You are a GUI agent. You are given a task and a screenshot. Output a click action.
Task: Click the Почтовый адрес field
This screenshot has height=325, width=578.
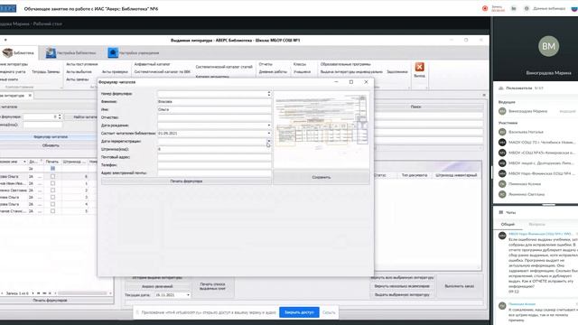[x=214, y=157]
